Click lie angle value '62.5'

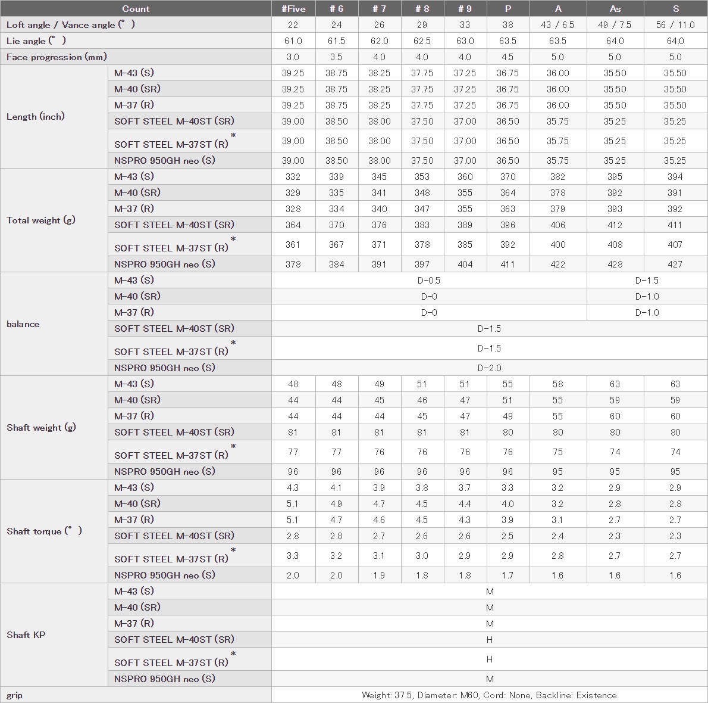click(x=422, y=41)
